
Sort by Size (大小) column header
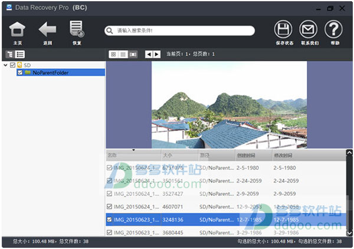[180, 155]
